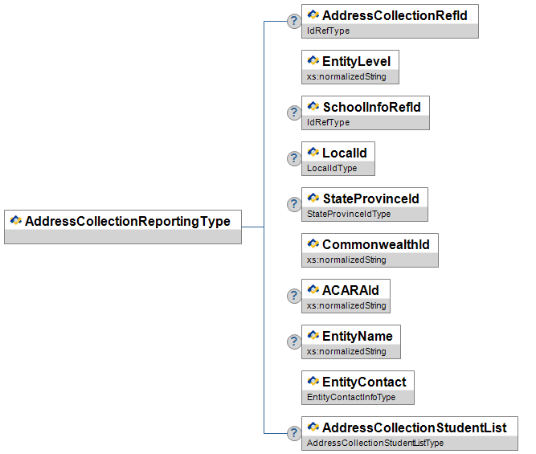Viewport: 536px width, 454px height.
Task: Click the EntityLevel element icon
Action: click(x=313, y=61)
